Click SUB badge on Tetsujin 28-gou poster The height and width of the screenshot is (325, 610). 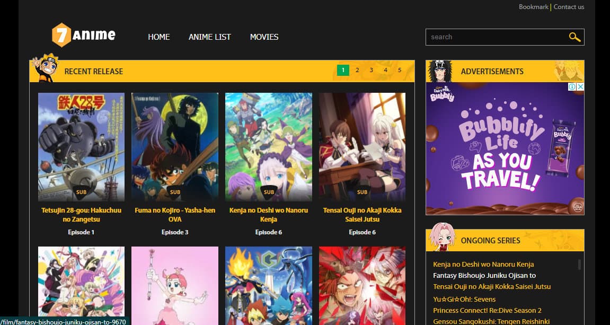(x=81, y=192)
